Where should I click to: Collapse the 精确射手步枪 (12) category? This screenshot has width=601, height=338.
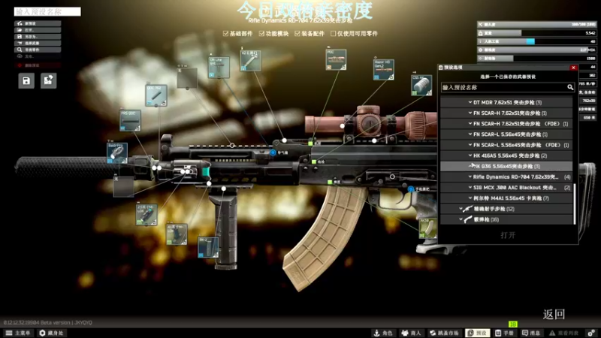pos(506,209)
